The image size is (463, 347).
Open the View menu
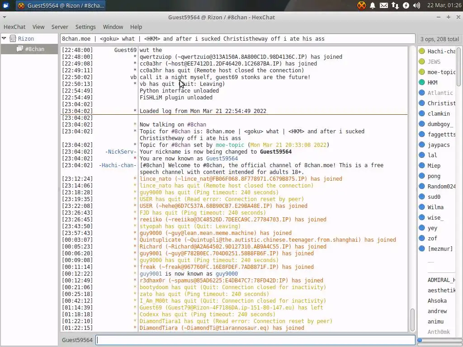pos(38,27)
